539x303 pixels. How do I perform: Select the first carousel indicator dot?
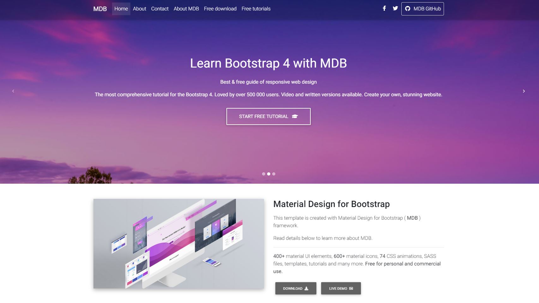click(263, 174)
